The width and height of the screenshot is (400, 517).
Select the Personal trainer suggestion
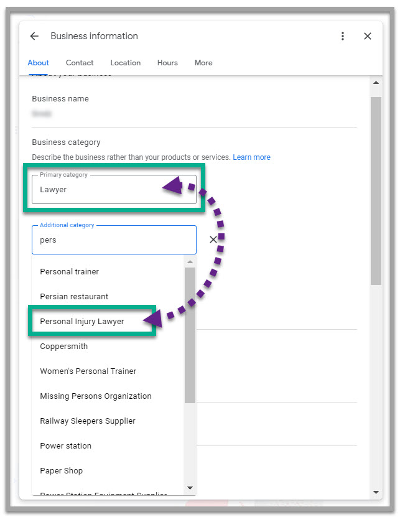coord(69,271)
